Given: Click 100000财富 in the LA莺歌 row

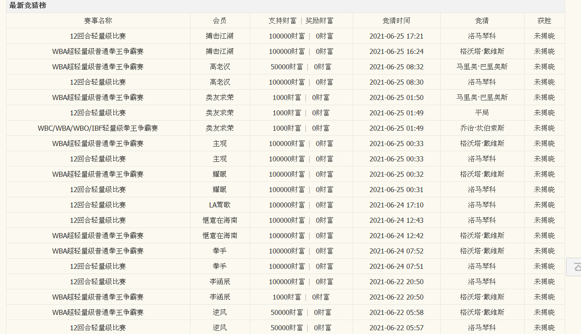Looking at the screenshot, I should [x=287, y=205].
